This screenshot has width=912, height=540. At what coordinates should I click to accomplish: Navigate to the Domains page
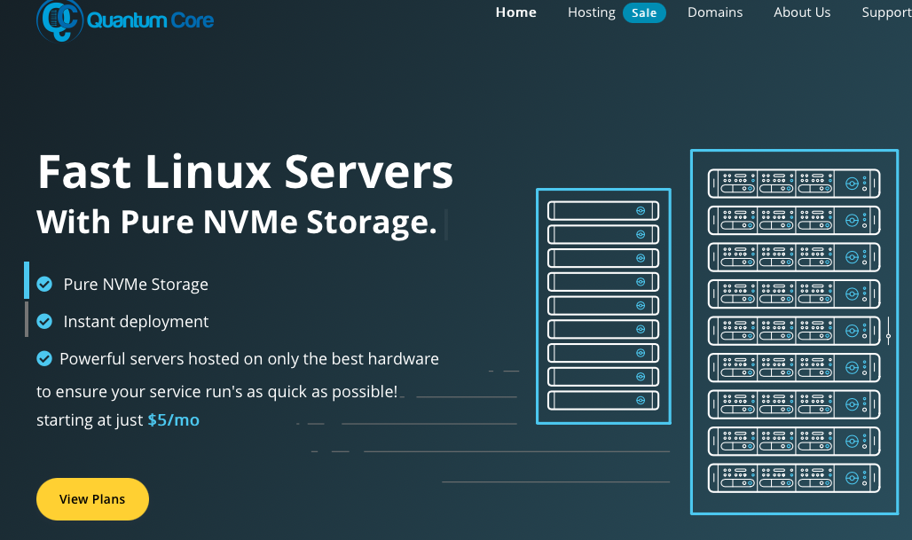click(x=715, y=12)
